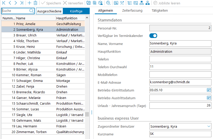Image resolution: width=213 pixels, height=139 pixels.
Task: Open calendar picker for Betriebs-Austrittsdatum
Action: point(209,98)
